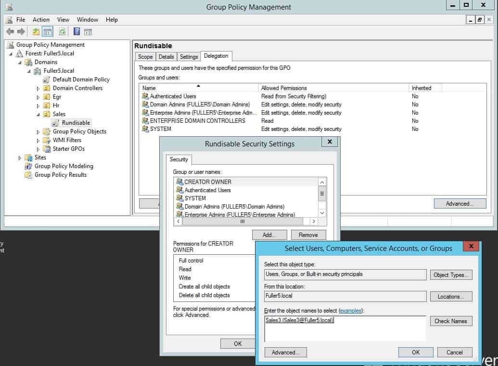Click the examples link

point(351,311)
